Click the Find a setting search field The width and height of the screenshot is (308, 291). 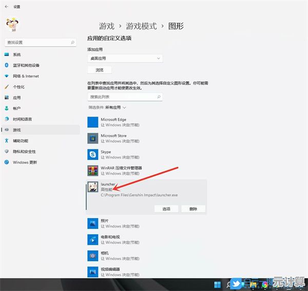(40, 43)
